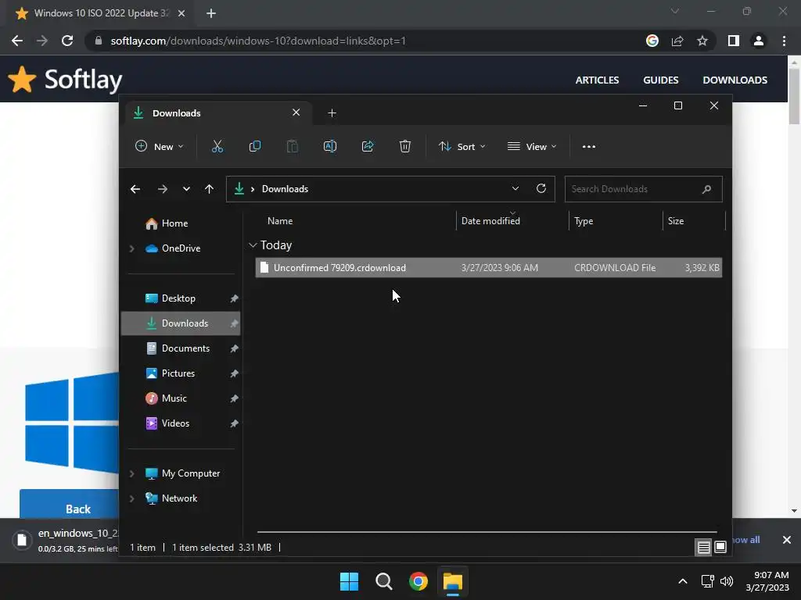Bookmark this page with the star icon
Viewport: 801px width, 600px height.
702,41
